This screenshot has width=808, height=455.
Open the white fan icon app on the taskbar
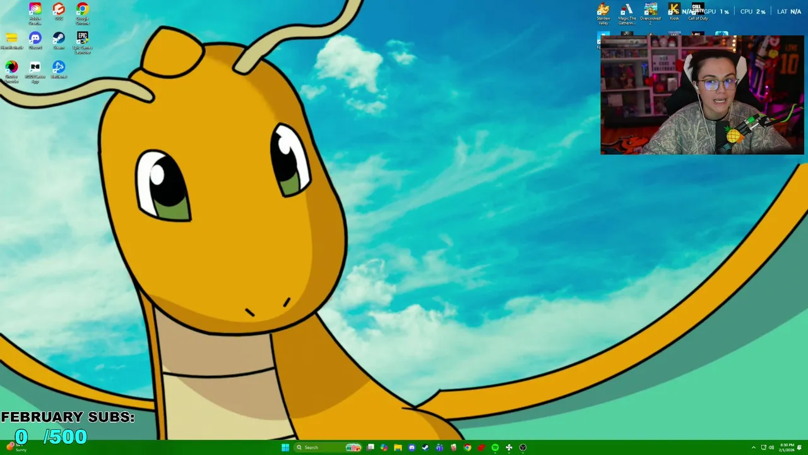pos(509,447)
